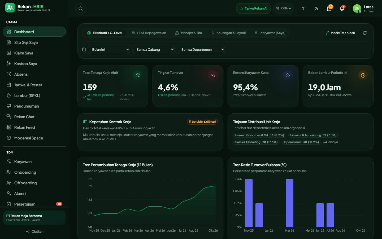
Task: Click the PT Rekan Maju Bersama company card
Action: [34, 218]
